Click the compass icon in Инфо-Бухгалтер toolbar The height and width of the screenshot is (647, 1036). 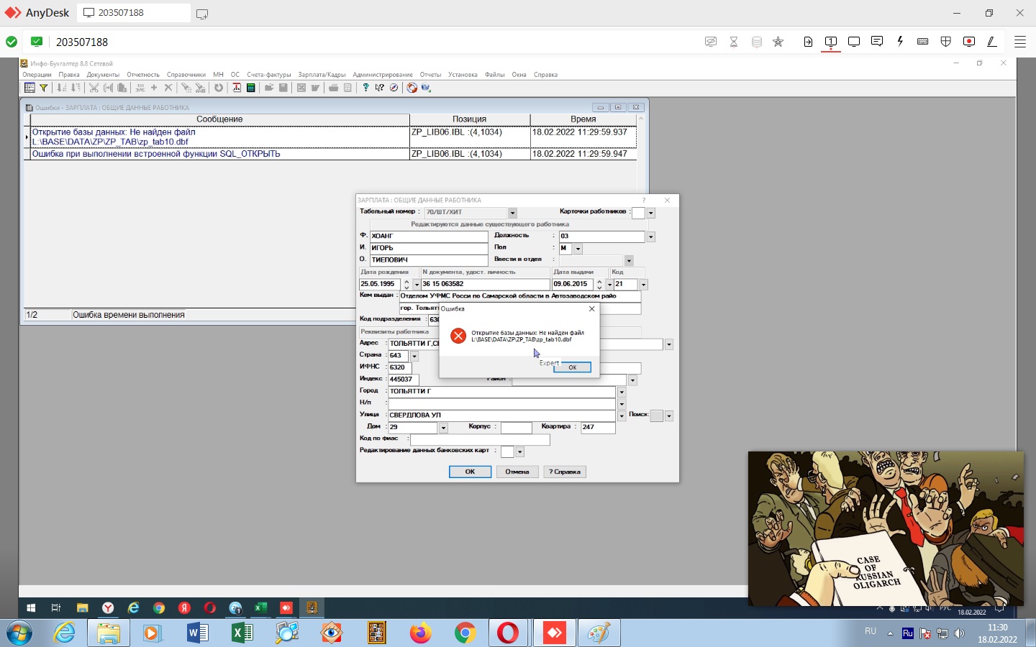coord(394,88)
